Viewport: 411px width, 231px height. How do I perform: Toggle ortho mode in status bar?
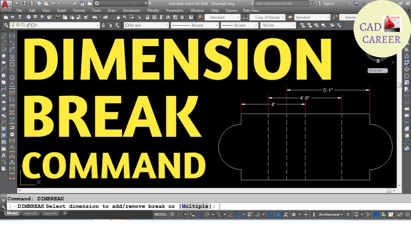199,214
